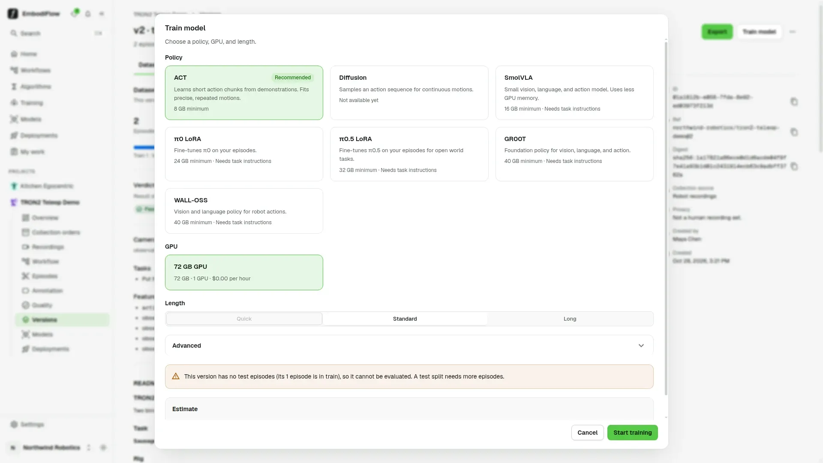Screen dimensions: 823x463
Task: Choose the π0.5 LoRA policy
Action: (x=409, y=154)
